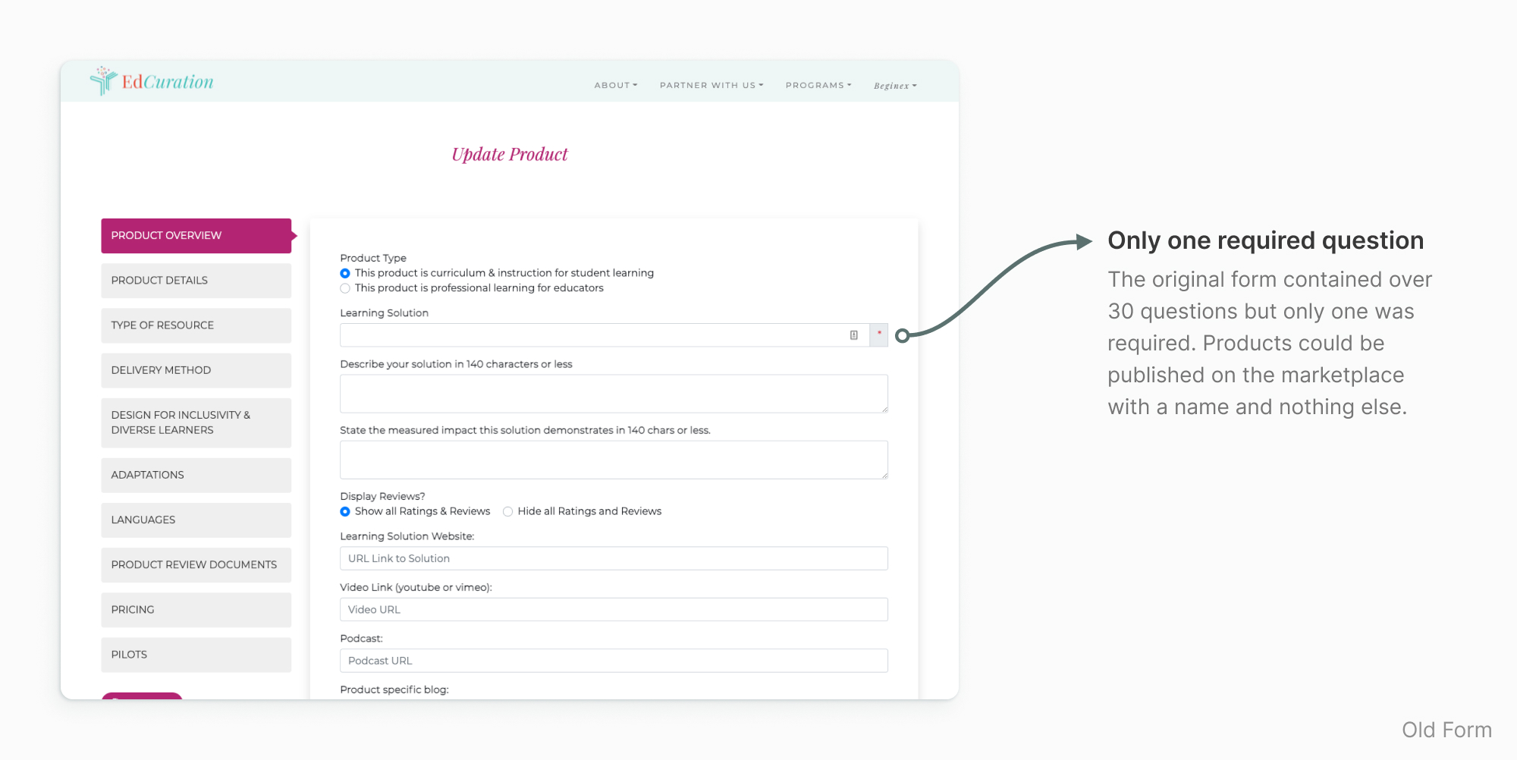Expand the Partner With Us menu
1517x760 pixels.
[x=711, y=86]
